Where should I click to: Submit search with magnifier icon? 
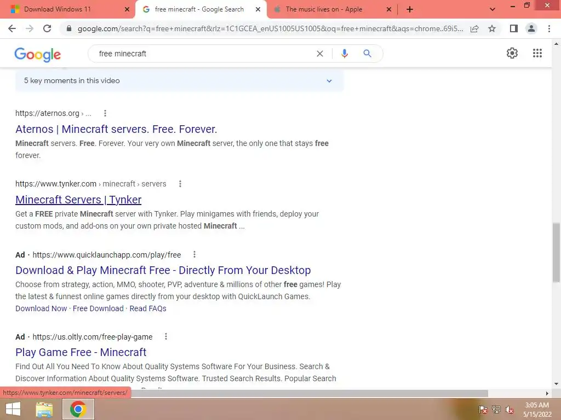click(x=367, y=54)
